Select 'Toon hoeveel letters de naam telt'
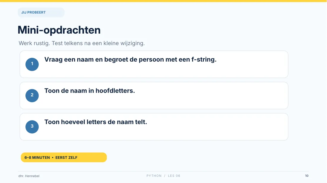Image resolution: width=327 pixels, height=183 pixels. coord(96,122)
